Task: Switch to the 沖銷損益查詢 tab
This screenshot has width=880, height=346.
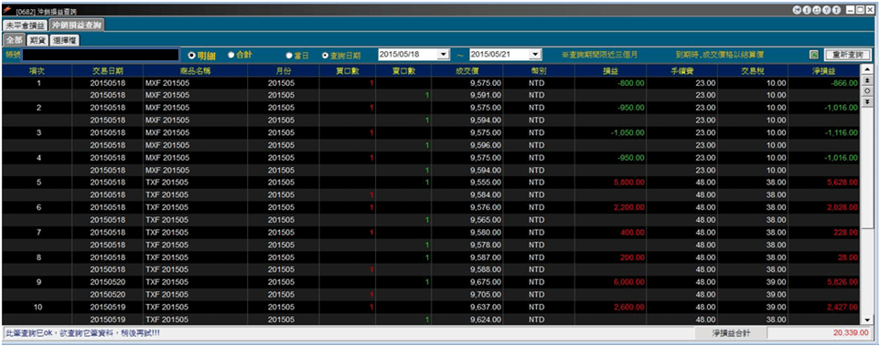Action: (76, 26)
